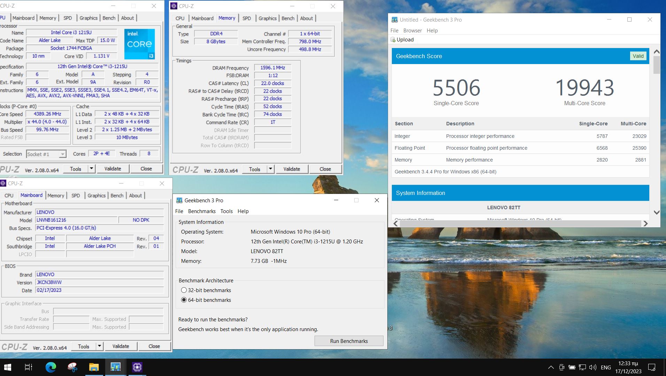
Task: Click the network icon in system tray
Action: (582, 367)
